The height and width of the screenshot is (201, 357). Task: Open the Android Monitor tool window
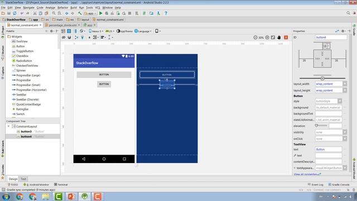click(x=36, y=185)
